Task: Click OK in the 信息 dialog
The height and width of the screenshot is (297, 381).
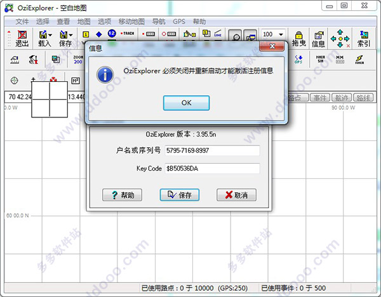Action: pyautogui.click(x=186, y=103)
